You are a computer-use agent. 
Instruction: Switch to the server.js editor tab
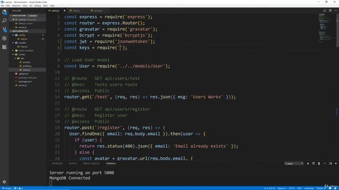(99, 11)
